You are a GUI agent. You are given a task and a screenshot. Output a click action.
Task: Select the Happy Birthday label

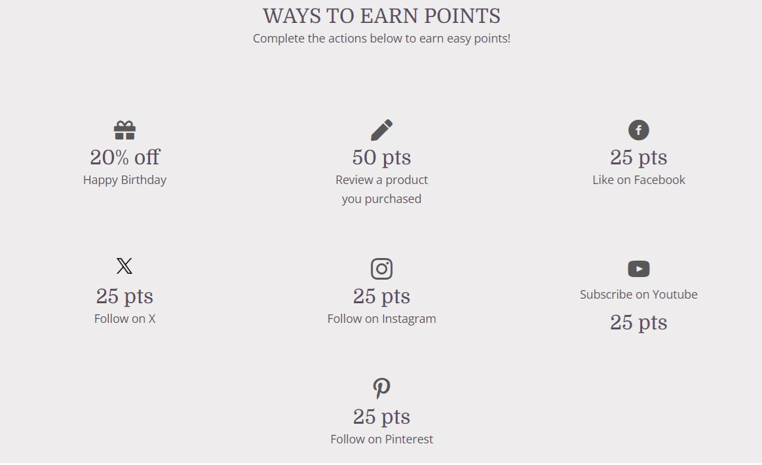(124, 180)
